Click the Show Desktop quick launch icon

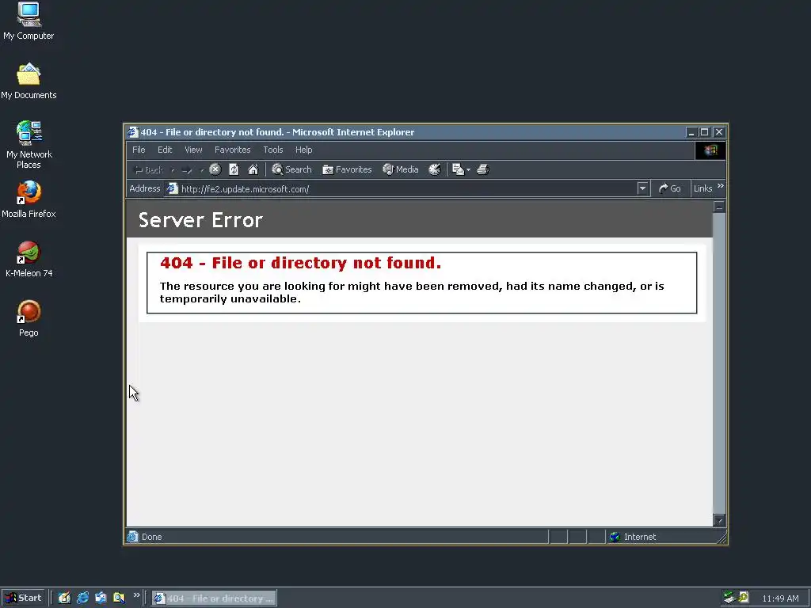click(64, 598)
